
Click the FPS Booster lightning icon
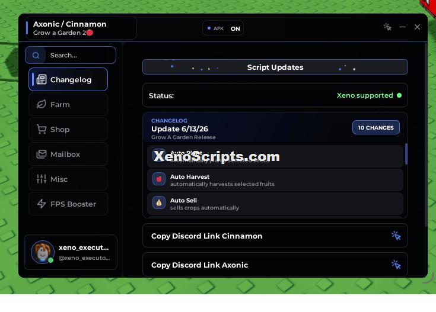[42, 204]
